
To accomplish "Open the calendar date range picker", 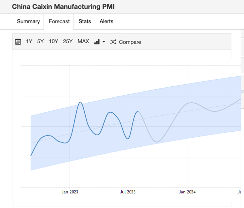I will [18, 42].
